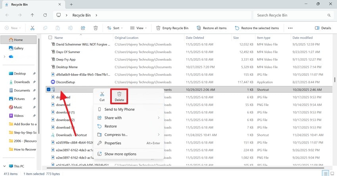Viewport: 337px width, 176px height.
Task: Toggle the select-all checkbox beside Name
Action: (50, 38)
